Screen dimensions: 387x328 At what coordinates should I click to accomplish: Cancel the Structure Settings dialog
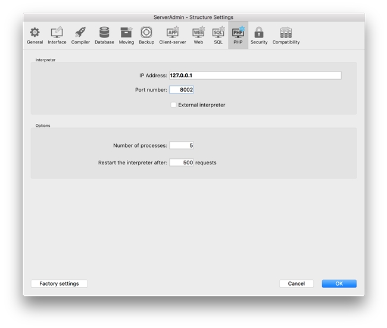pyautogui.click(x=296, y=284)
